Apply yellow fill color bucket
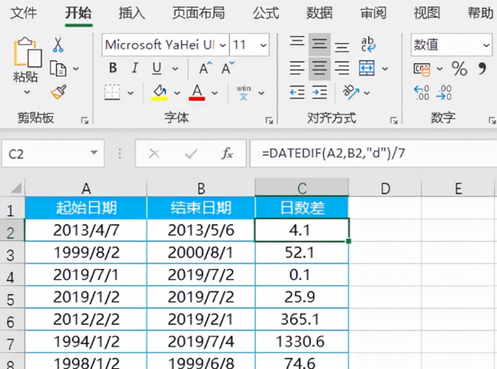The height and width of the screenshot is (369, 497). pyautogui.click(x=160, y=93)
